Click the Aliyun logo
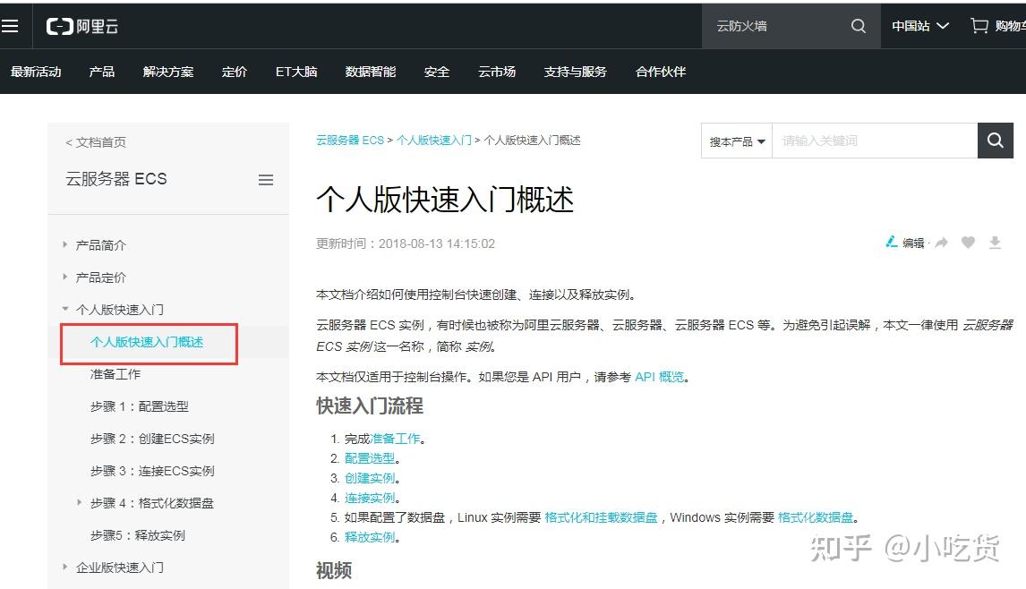The height and width of the screenshot is (589, 1026). tap(82, 26)
